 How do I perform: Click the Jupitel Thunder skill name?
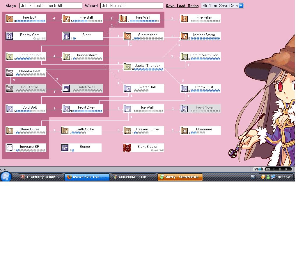147,65
